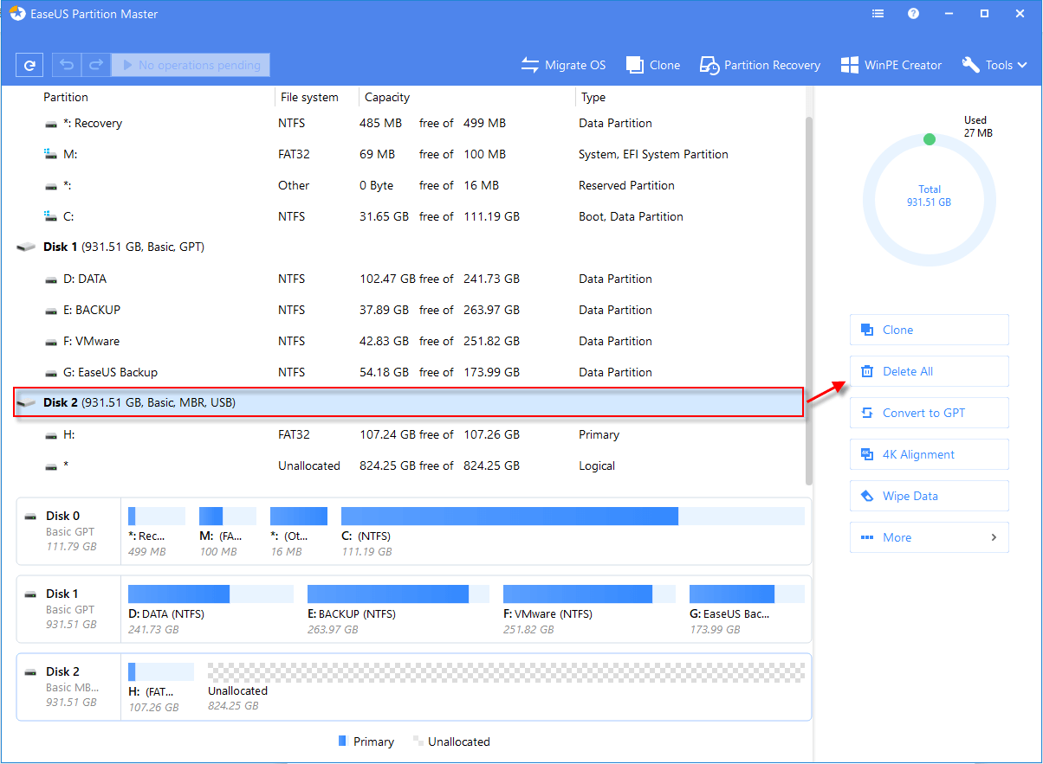
Task: Click the No operations pending button
Action: click(x=191, y=65)
